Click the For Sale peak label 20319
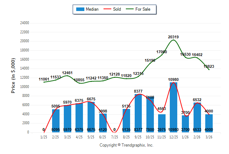The height and width of the screenshot is (154, 229). 173,37
